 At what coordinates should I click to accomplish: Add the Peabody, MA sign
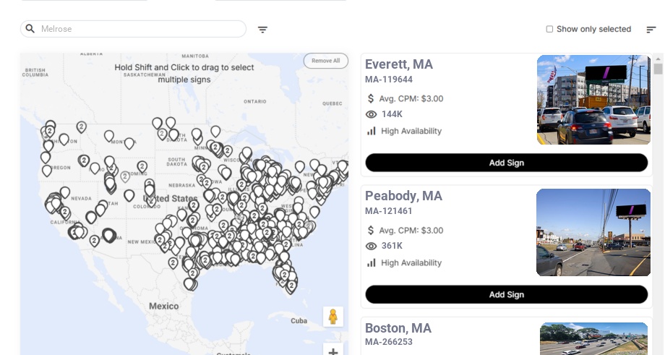[x=506, y=294]
